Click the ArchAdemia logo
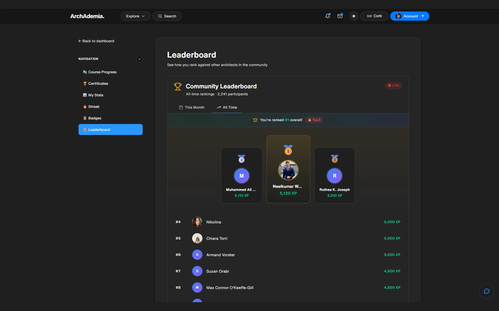The height and width of the screenshot is (311, 499). point(87,16)
